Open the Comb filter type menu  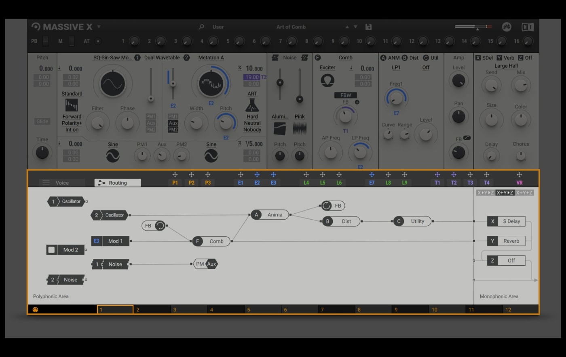[345, 58]
